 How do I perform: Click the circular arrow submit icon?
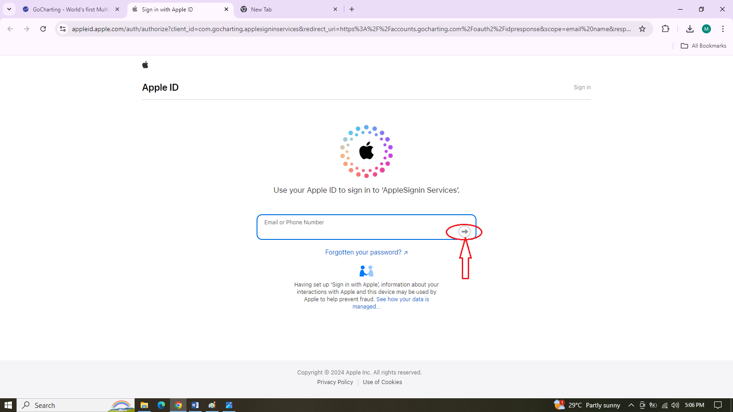(464, 232)
